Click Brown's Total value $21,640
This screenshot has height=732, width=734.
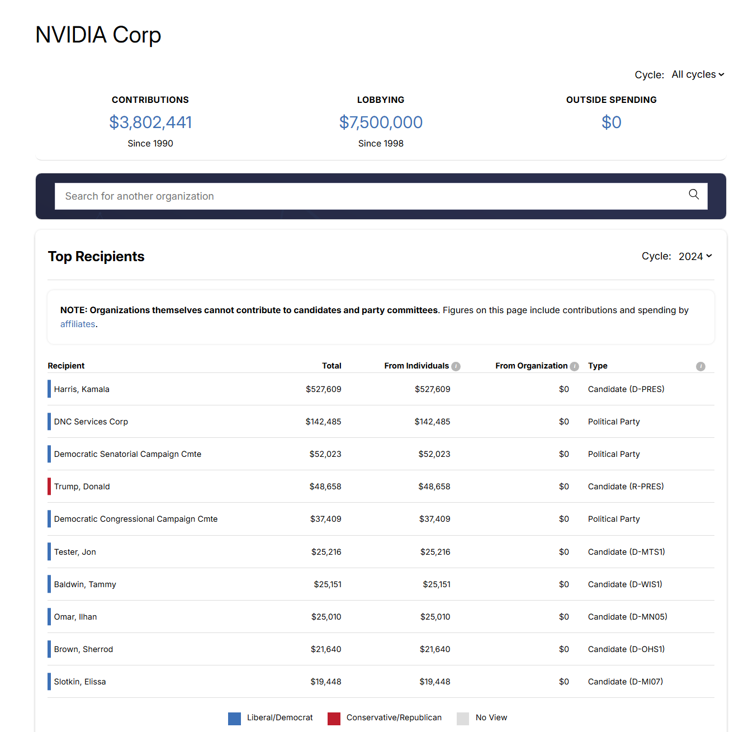pos(326,649)
